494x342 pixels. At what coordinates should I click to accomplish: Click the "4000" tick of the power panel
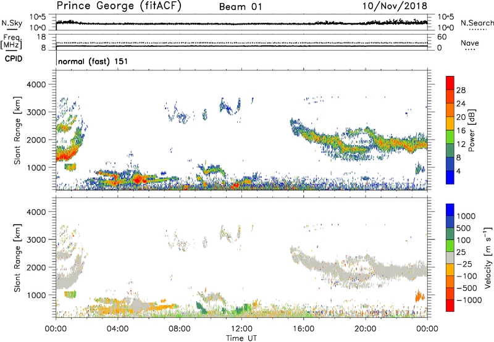[36, 85]
